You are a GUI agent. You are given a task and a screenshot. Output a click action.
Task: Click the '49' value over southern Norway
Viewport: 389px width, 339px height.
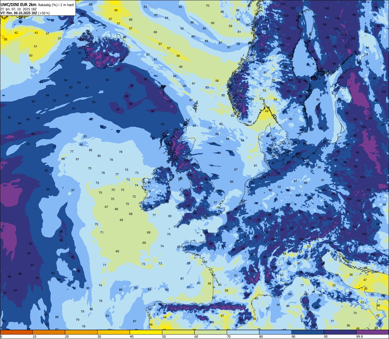click(x=267, y=111)
